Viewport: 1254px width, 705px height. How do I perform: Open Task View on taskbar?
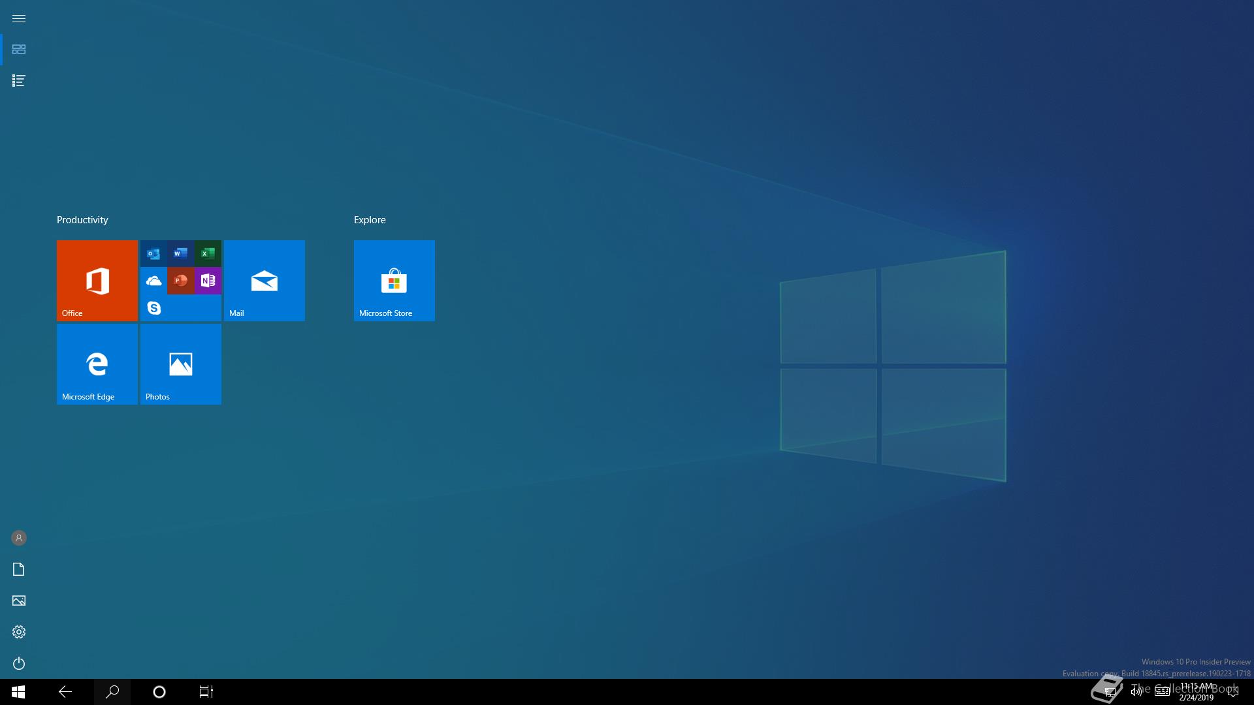pos(206,692)
